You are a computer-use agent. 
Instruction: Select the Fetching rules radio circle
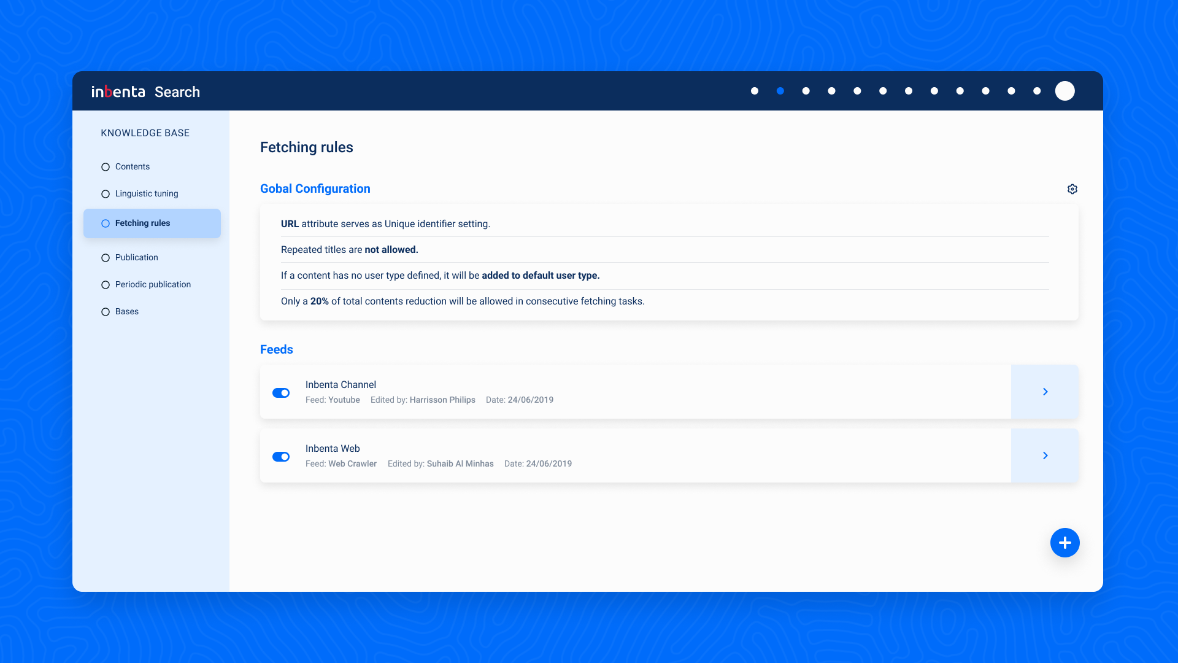tap(106, 223)
